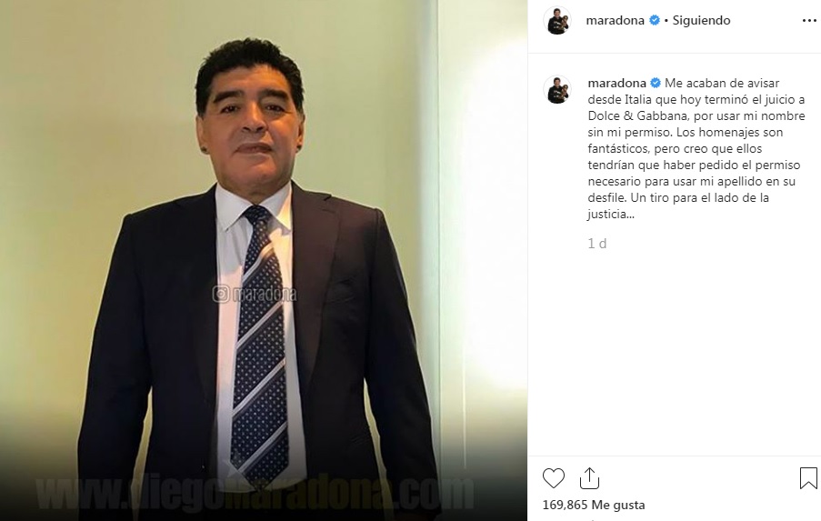Click the post photo of the man
This screenshot has height=521, width=821.
click(264, 260)
